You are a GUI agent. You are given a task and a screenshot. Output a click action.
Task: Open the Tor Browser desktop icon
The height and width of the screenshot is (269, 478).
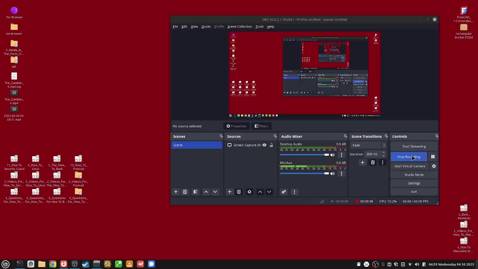[14, 12]
